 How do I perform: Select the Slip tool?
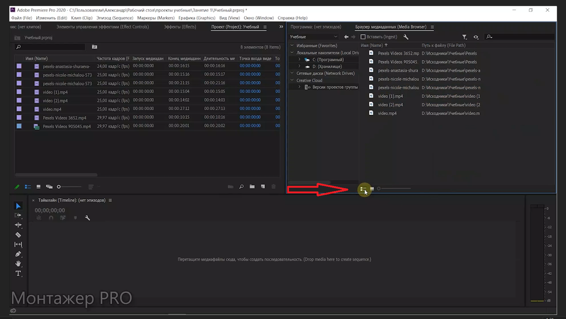pyautogui.click(x=18, y=244)
